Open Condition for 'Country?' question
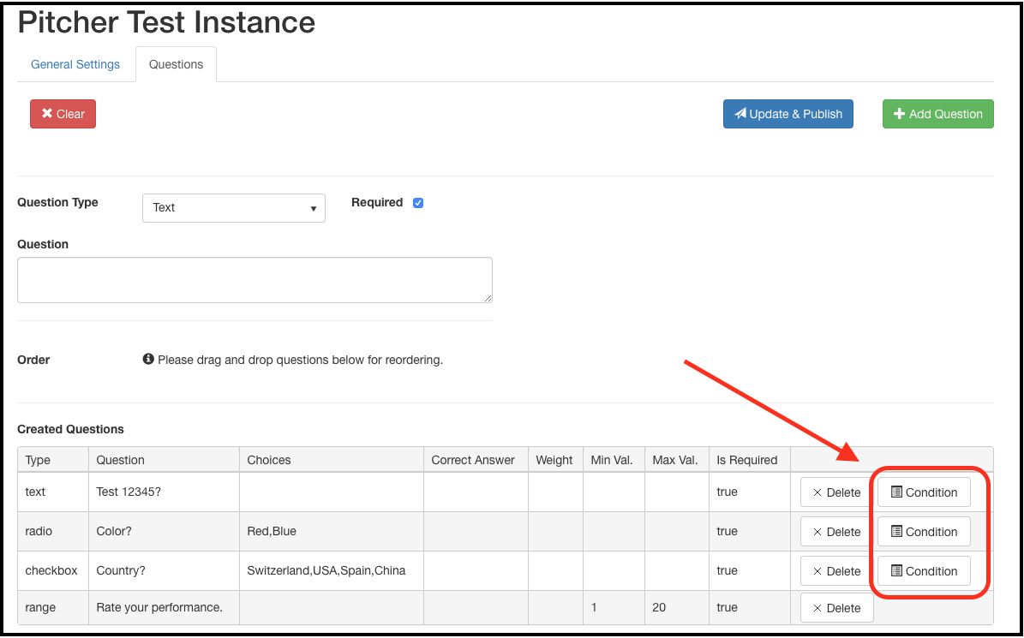 point(924,571)
